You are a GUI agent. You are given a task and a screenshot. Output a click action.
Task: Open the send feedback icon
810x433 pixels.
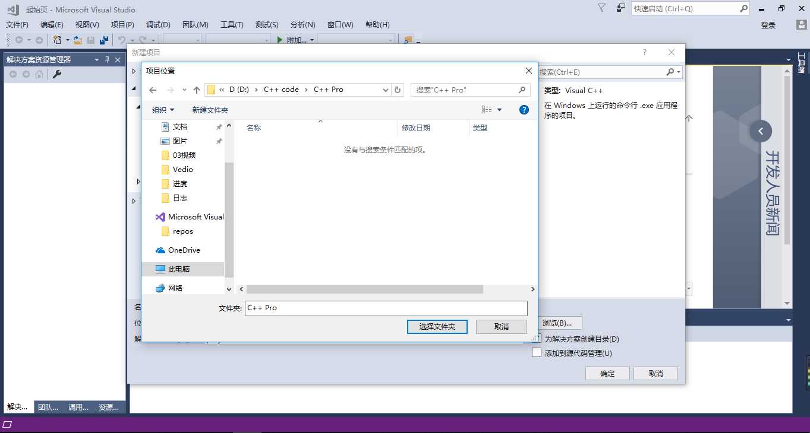(x=621, y=8)
